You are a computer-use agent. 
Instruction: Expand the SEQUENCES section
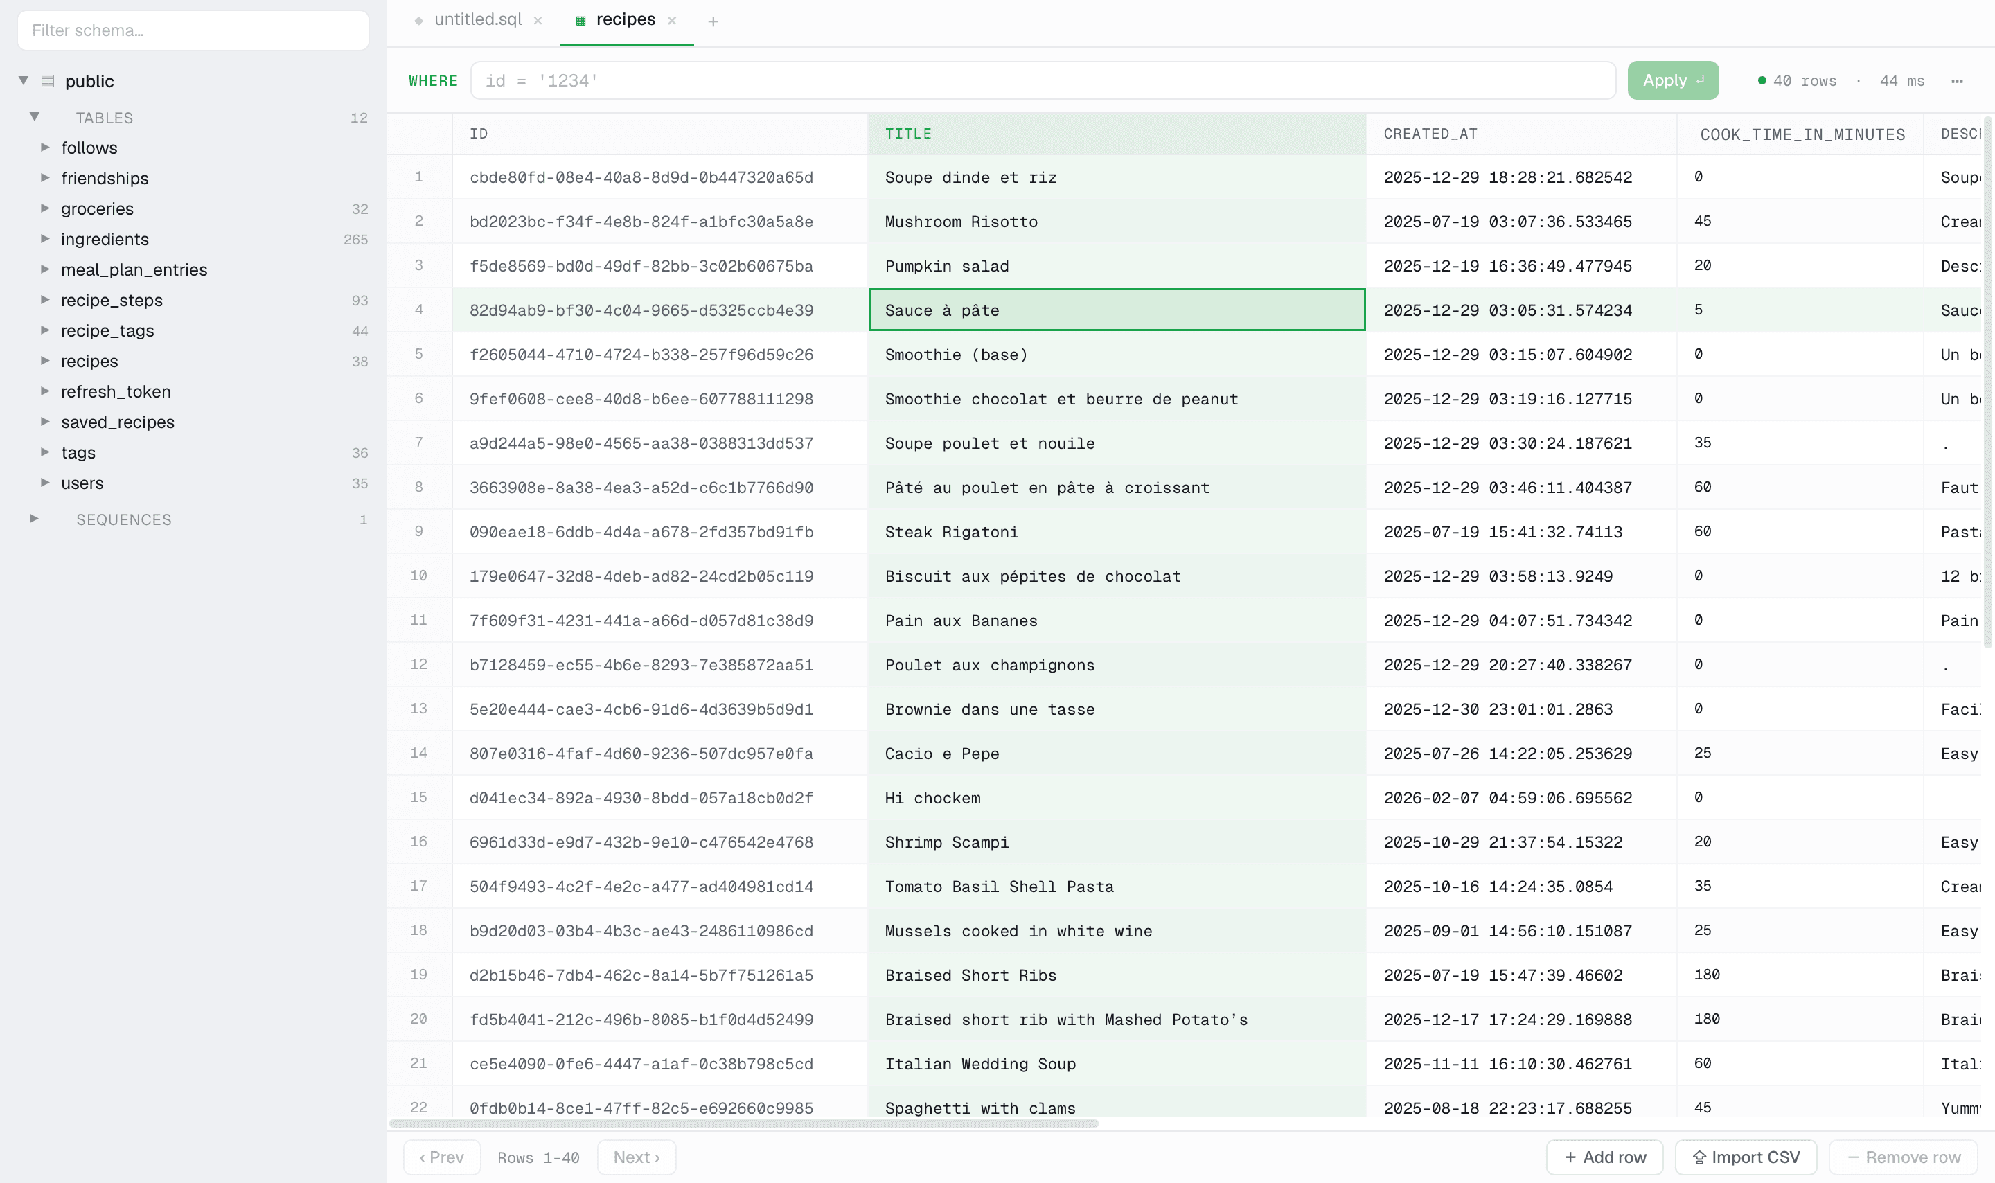pyautogui.click(x=34, y=519)
